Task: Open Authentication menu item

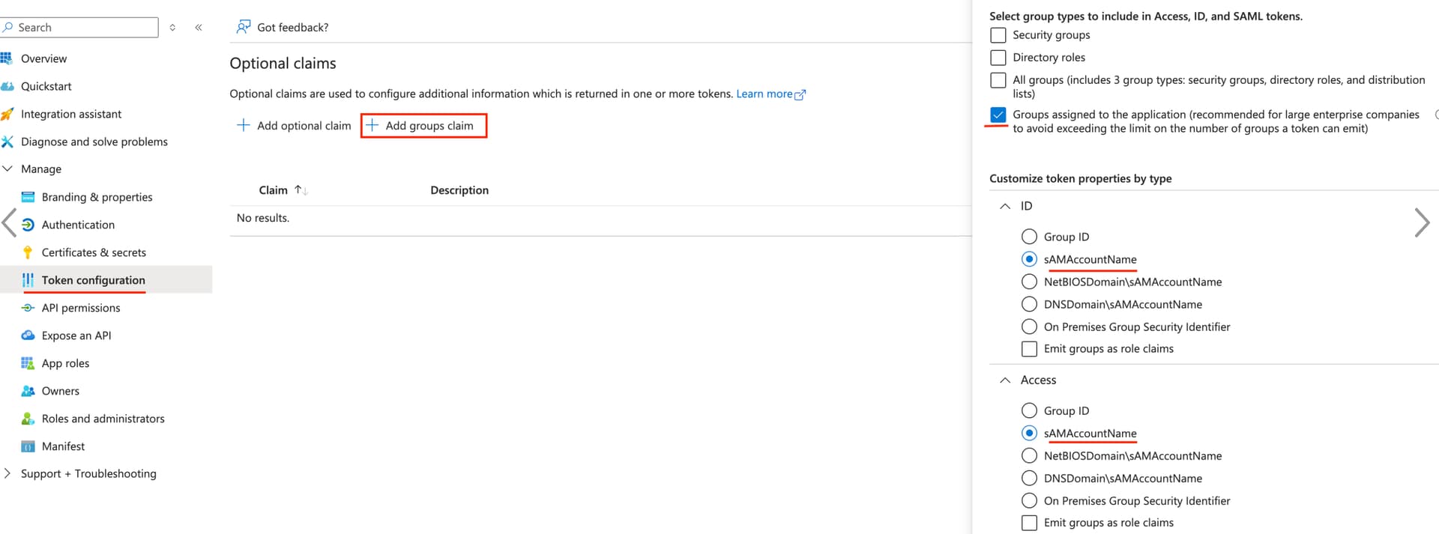Action: pyautogui.click(x=78, y=225)
